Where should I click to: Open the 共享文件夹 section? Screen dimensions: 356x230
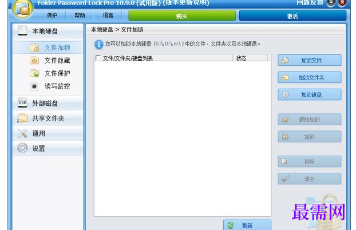pos(48,118)
